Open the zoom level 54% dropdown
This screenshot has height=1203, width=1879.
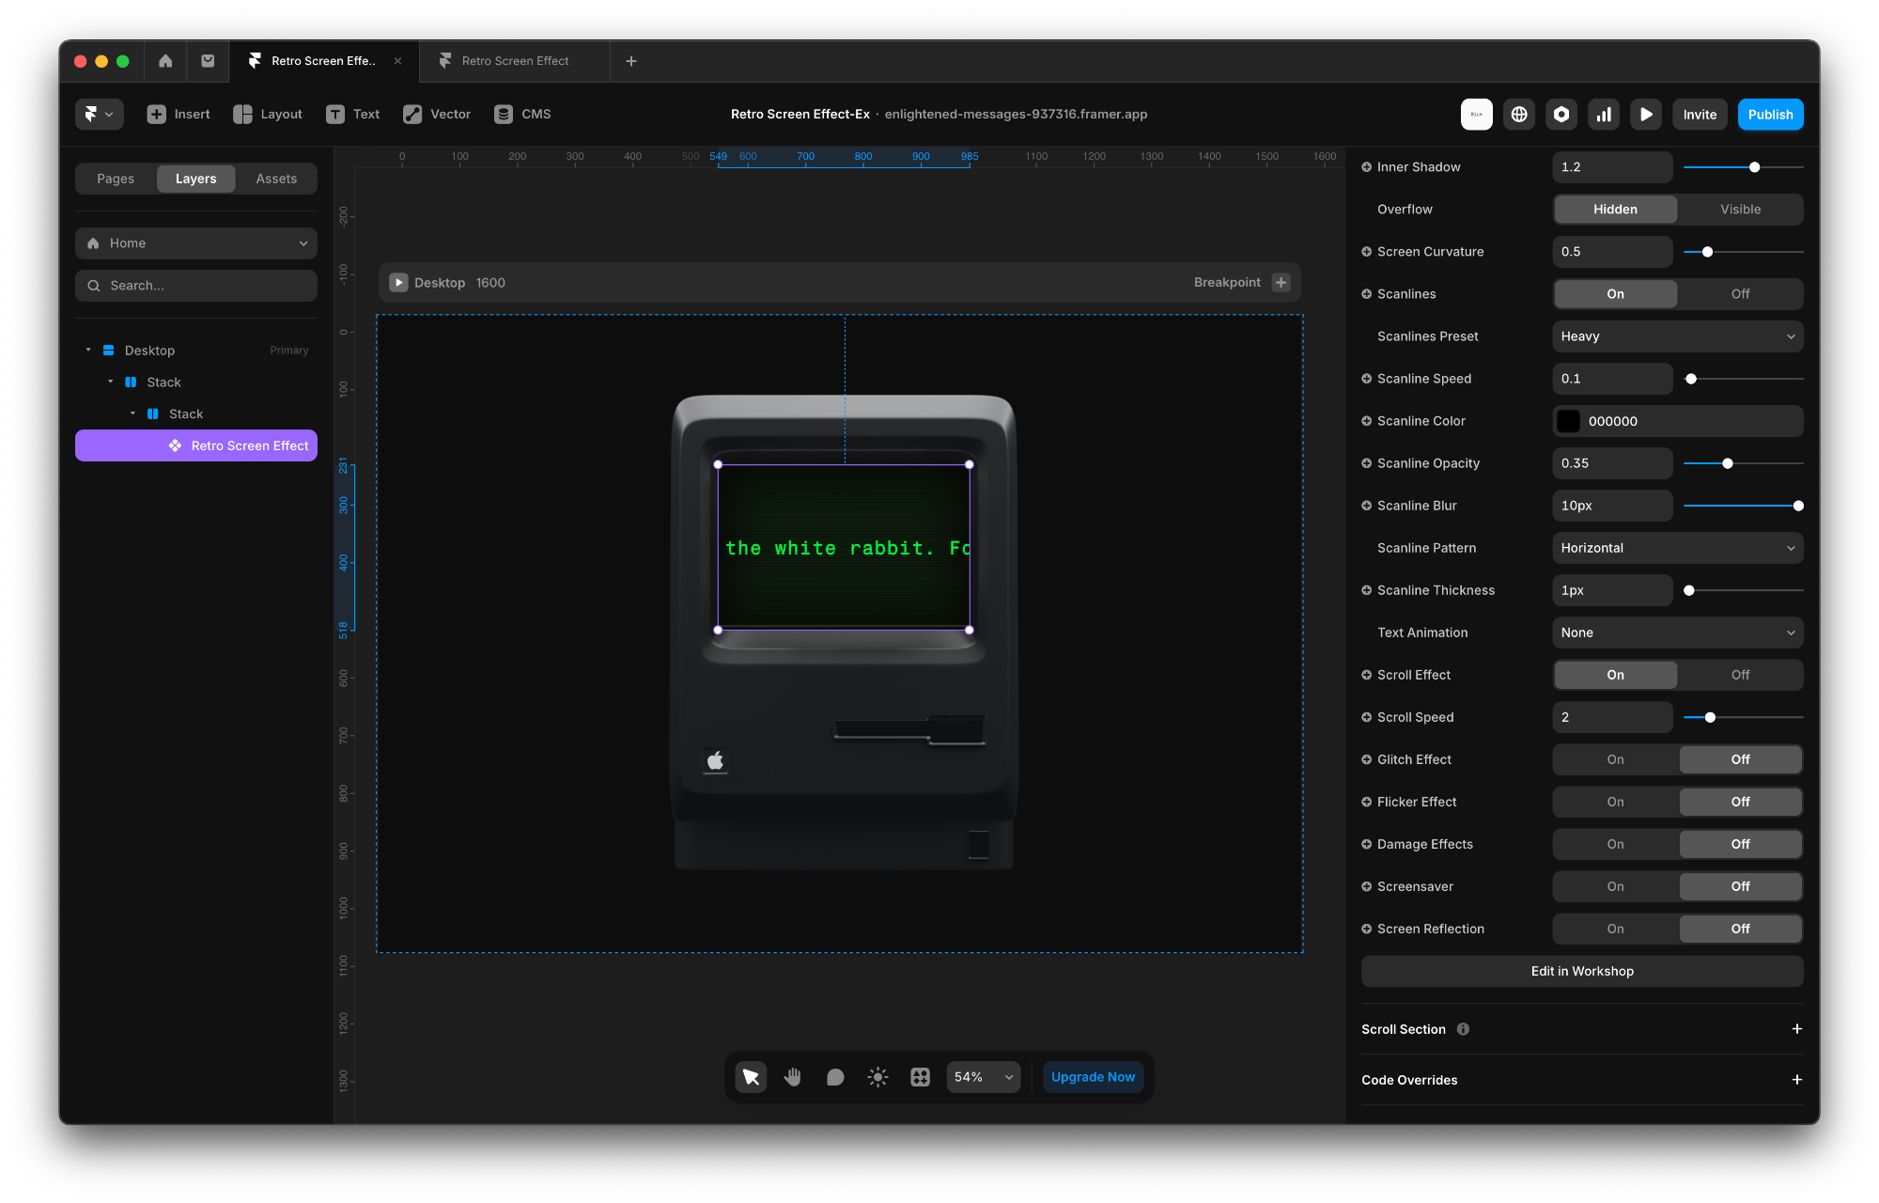click(983, 1077)
